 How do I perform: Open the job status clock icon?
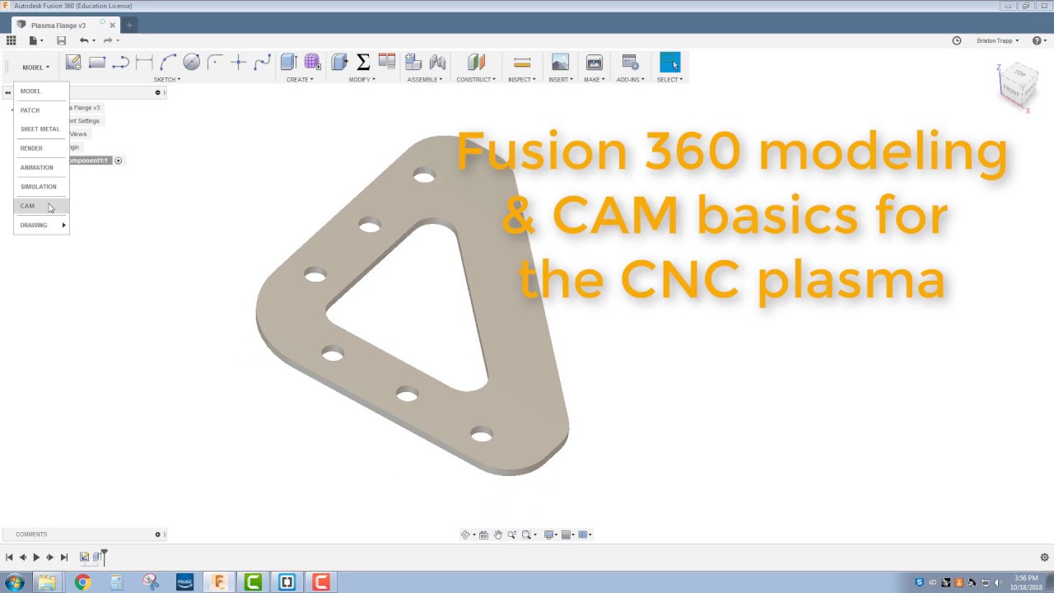pyautogui.click(x=957, y=40)
